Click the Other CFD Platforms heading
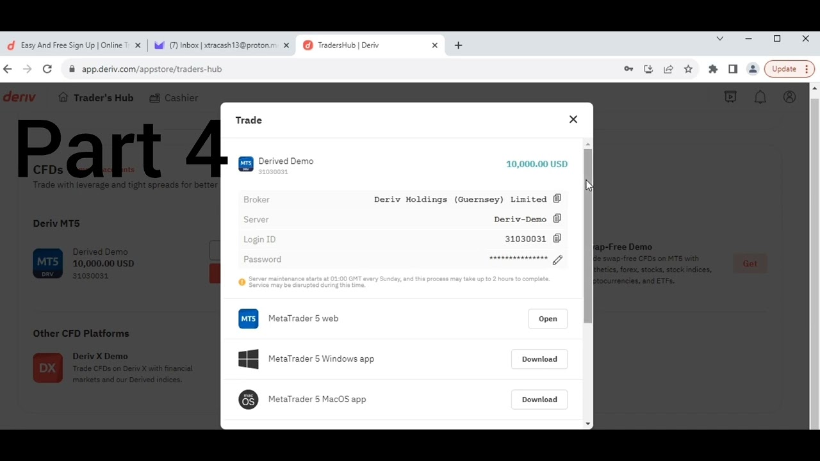 point(81,334)
